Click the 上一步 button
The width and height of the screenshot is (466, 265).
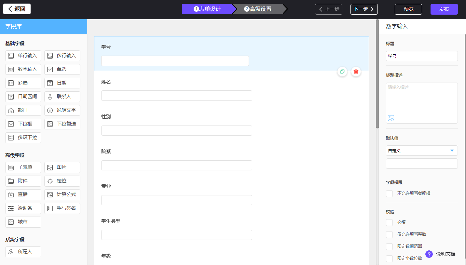329,9
